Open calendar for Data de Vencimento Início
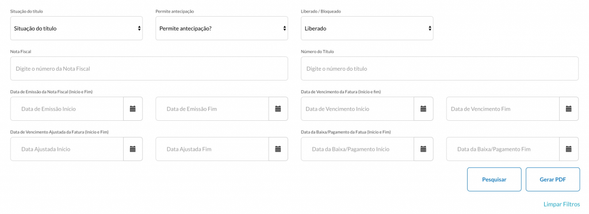 (423, 109)
